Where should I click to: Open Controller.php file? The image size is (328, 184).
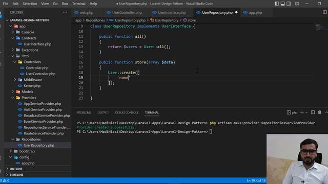coord(37,68)
